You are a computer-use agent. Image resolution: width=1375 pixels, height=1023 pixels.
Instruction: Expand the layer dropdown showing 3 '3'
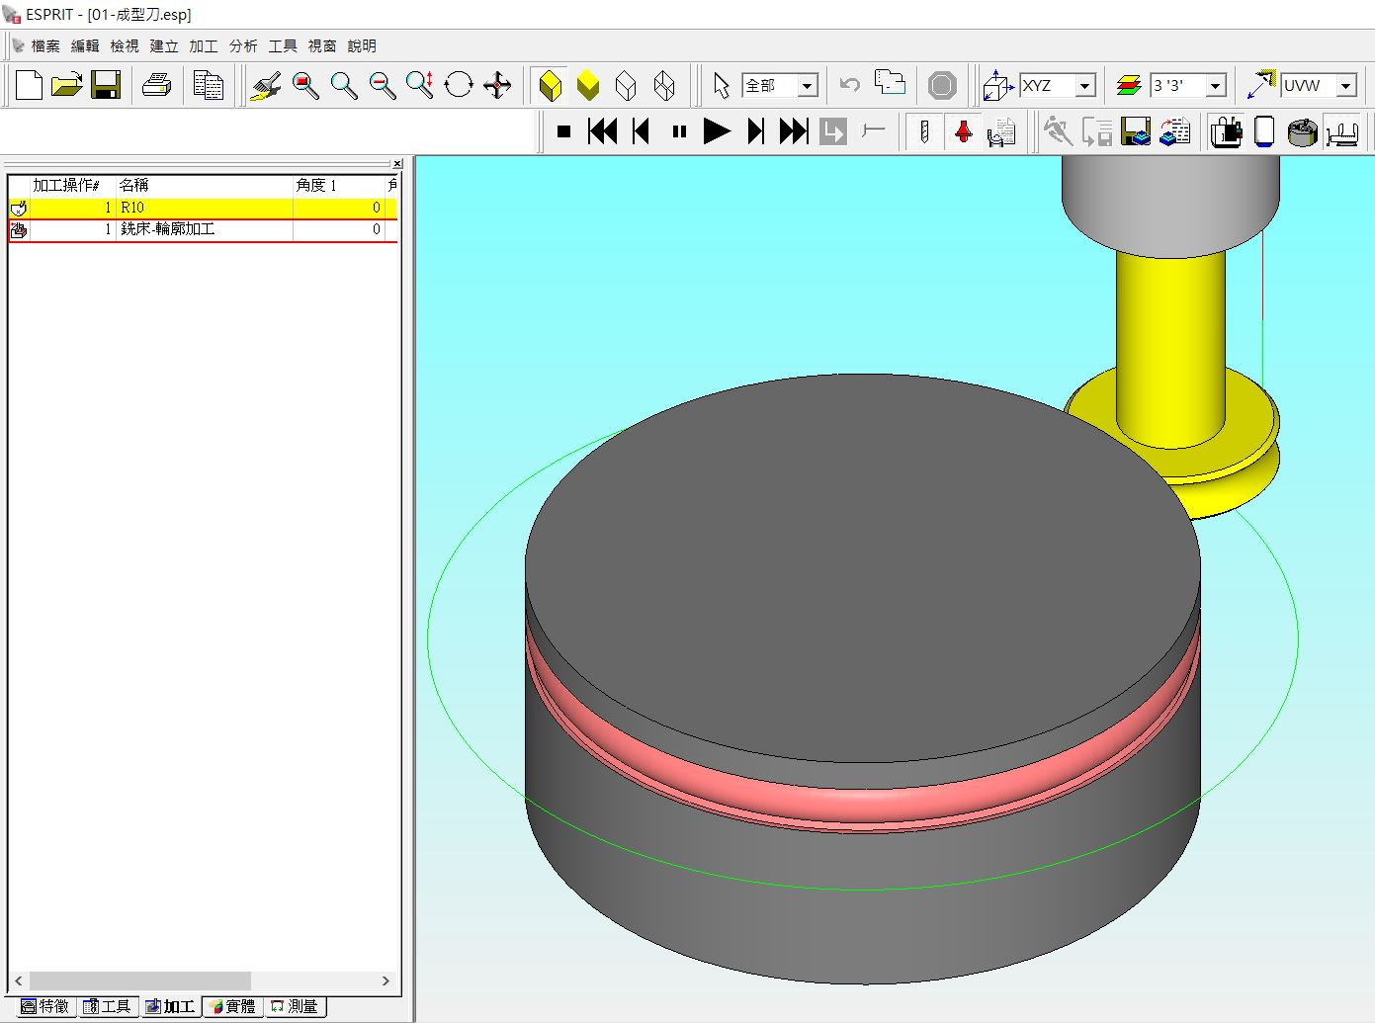pos(1215,86)
